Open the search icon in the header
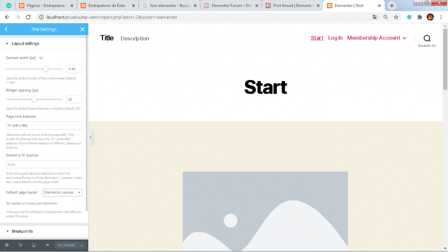Image resolution: width=448 pixels, height=252 pixels. 427,38
